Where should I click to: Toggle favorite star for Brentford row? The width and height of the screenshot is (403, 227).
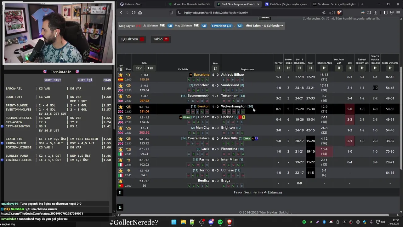pos(121,85)
